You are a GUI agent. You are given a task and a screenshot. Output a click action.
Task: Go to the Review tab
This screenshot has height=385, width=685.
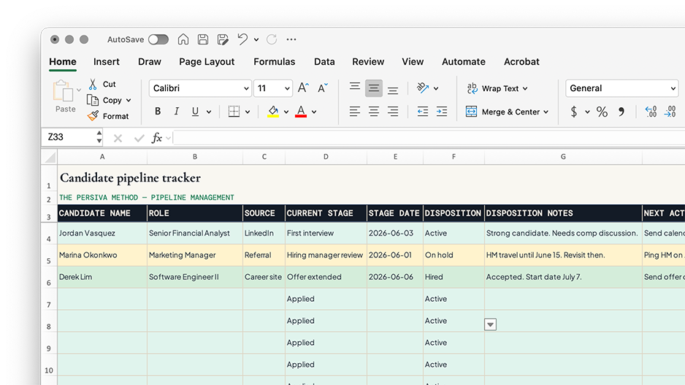pos(368,62)
